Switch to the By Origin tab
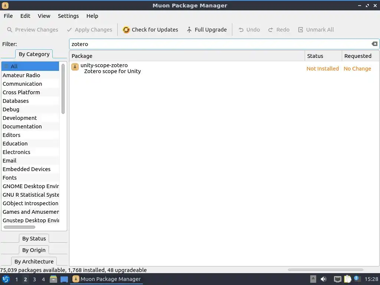Screen dimensions: 380x285 coord(34,250)
